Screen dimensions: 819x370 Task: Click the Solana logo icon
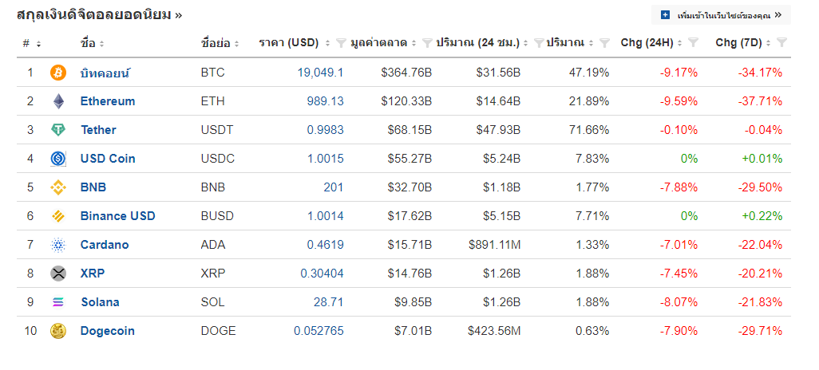click(58, 302)
